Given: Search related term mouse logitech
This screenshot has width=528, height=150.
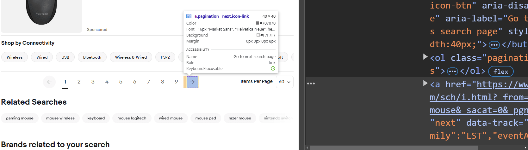Looking at the screenshot, I should (132, 118).
